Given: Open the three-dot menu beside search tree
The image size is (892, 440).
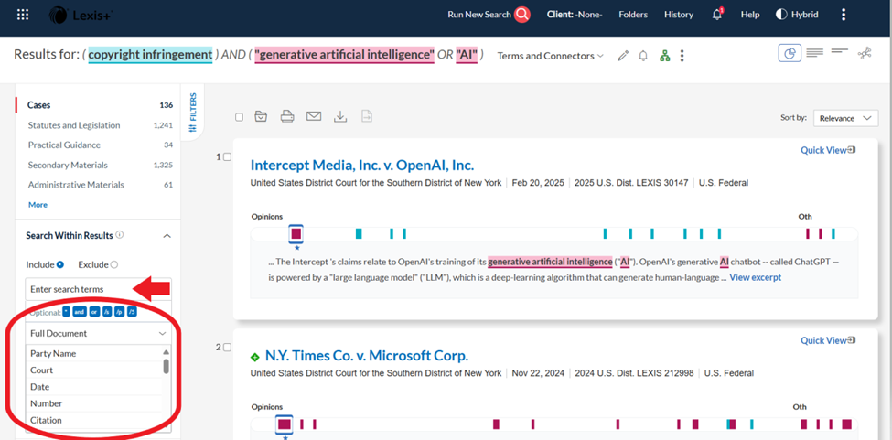Looking at the screenshot, I should tap(682, 56).
